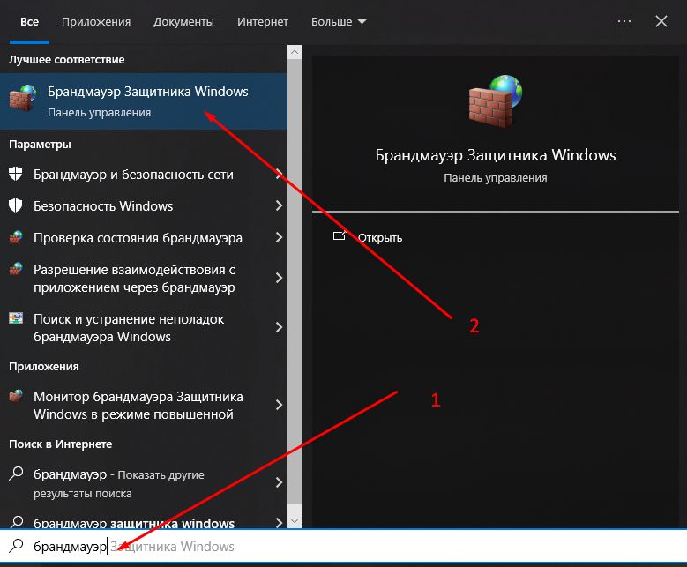Image resolution: width=687 pixels, height=567 pixels.
Task: Click the large firewall icon in preview pane
Action: pyautogui.click(x=495, y=102)
